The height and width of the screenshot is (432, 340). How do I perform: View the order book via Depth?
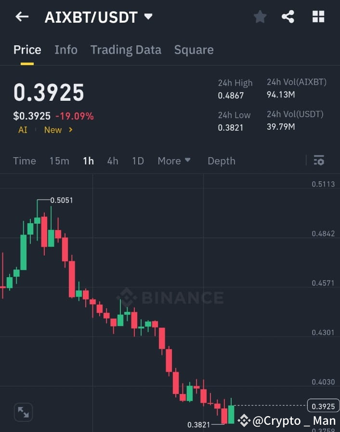221,161
